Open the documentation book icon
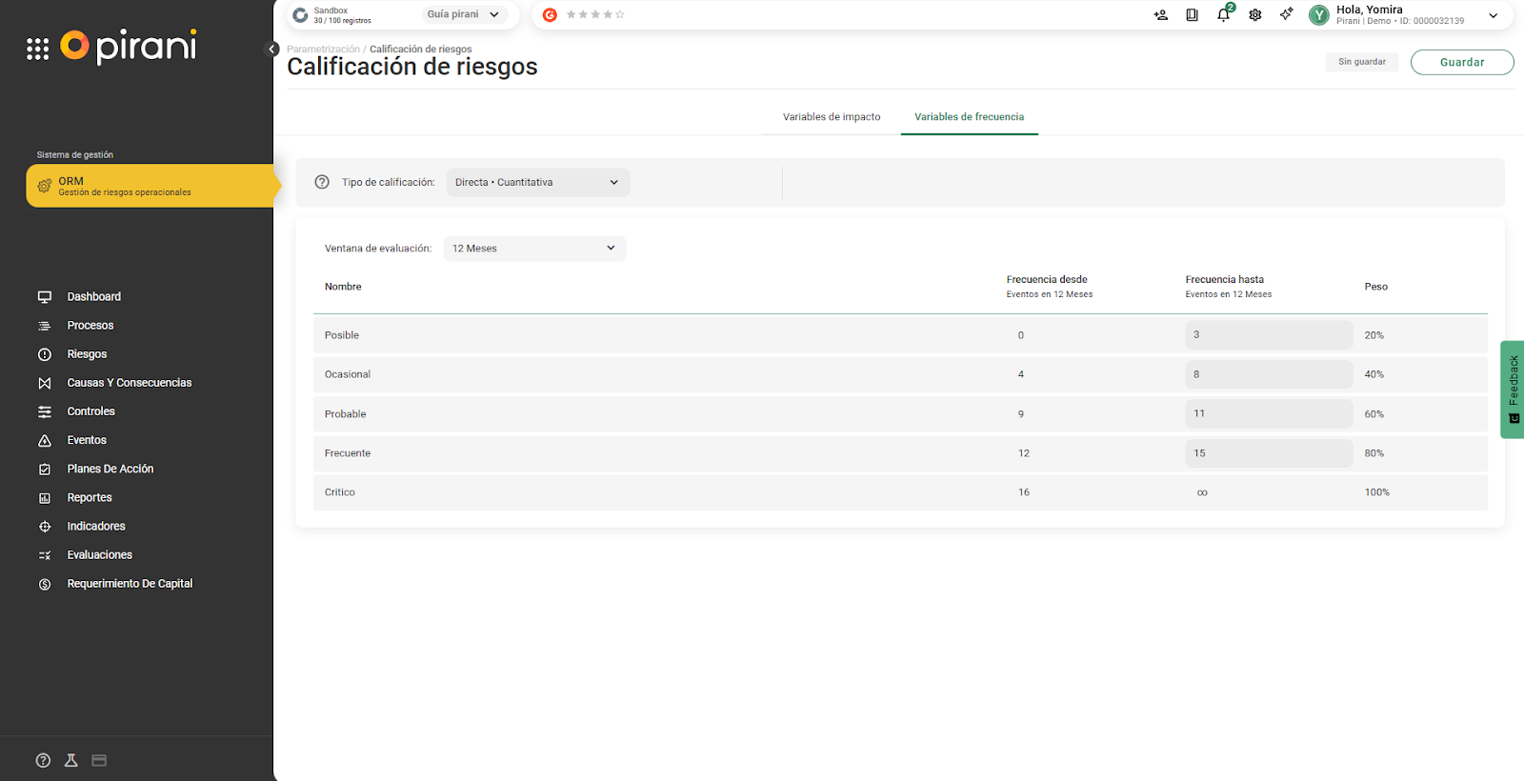This screenshot has height=781, width=1524. [1192, 15]
